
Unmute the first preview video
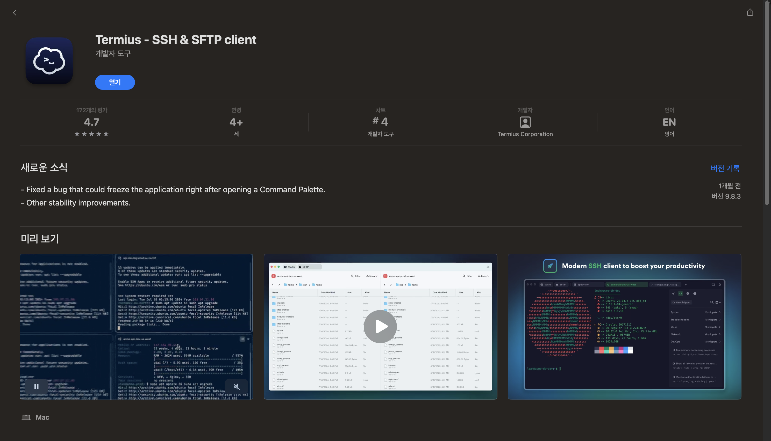pos(237,386)
